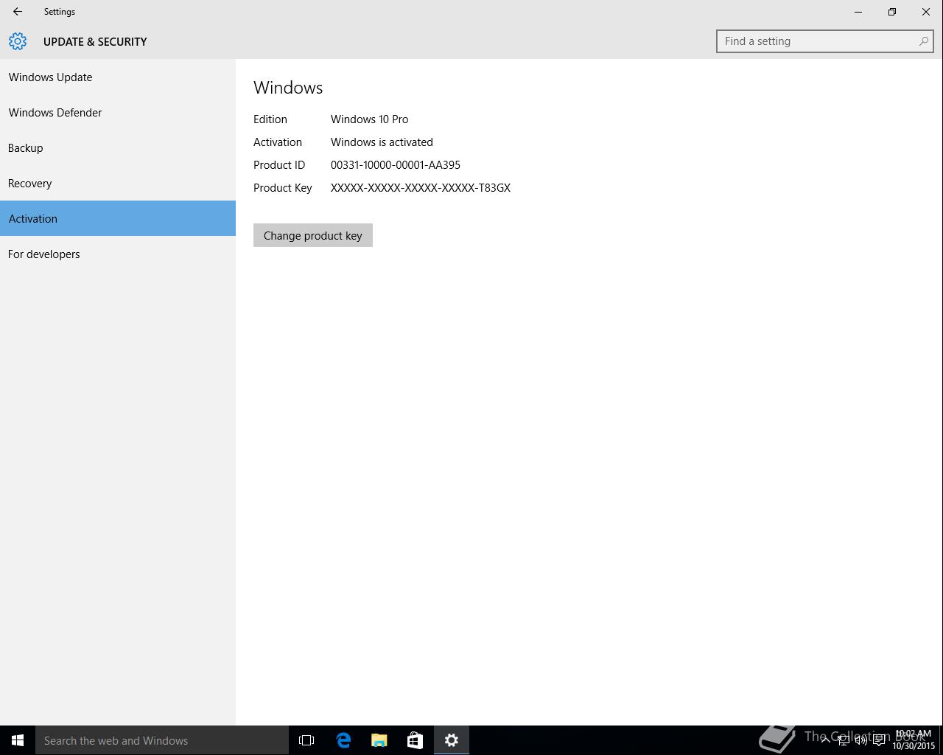Screen dimensions: 943x755
Task: Go back with the Settings back arrow
Action: (18, 12)
